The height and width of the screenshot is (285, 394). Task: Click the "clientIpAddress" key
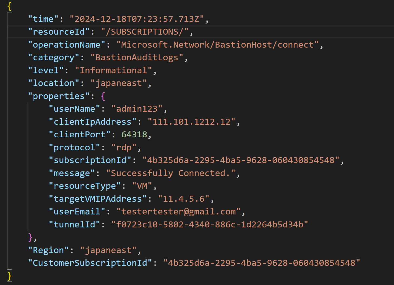[92, 122]
